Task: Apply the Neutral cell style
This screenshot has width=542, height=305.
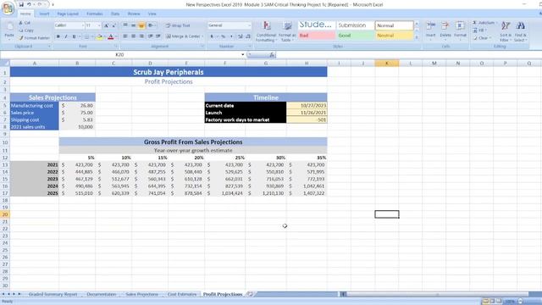Action: click(394, 36)
